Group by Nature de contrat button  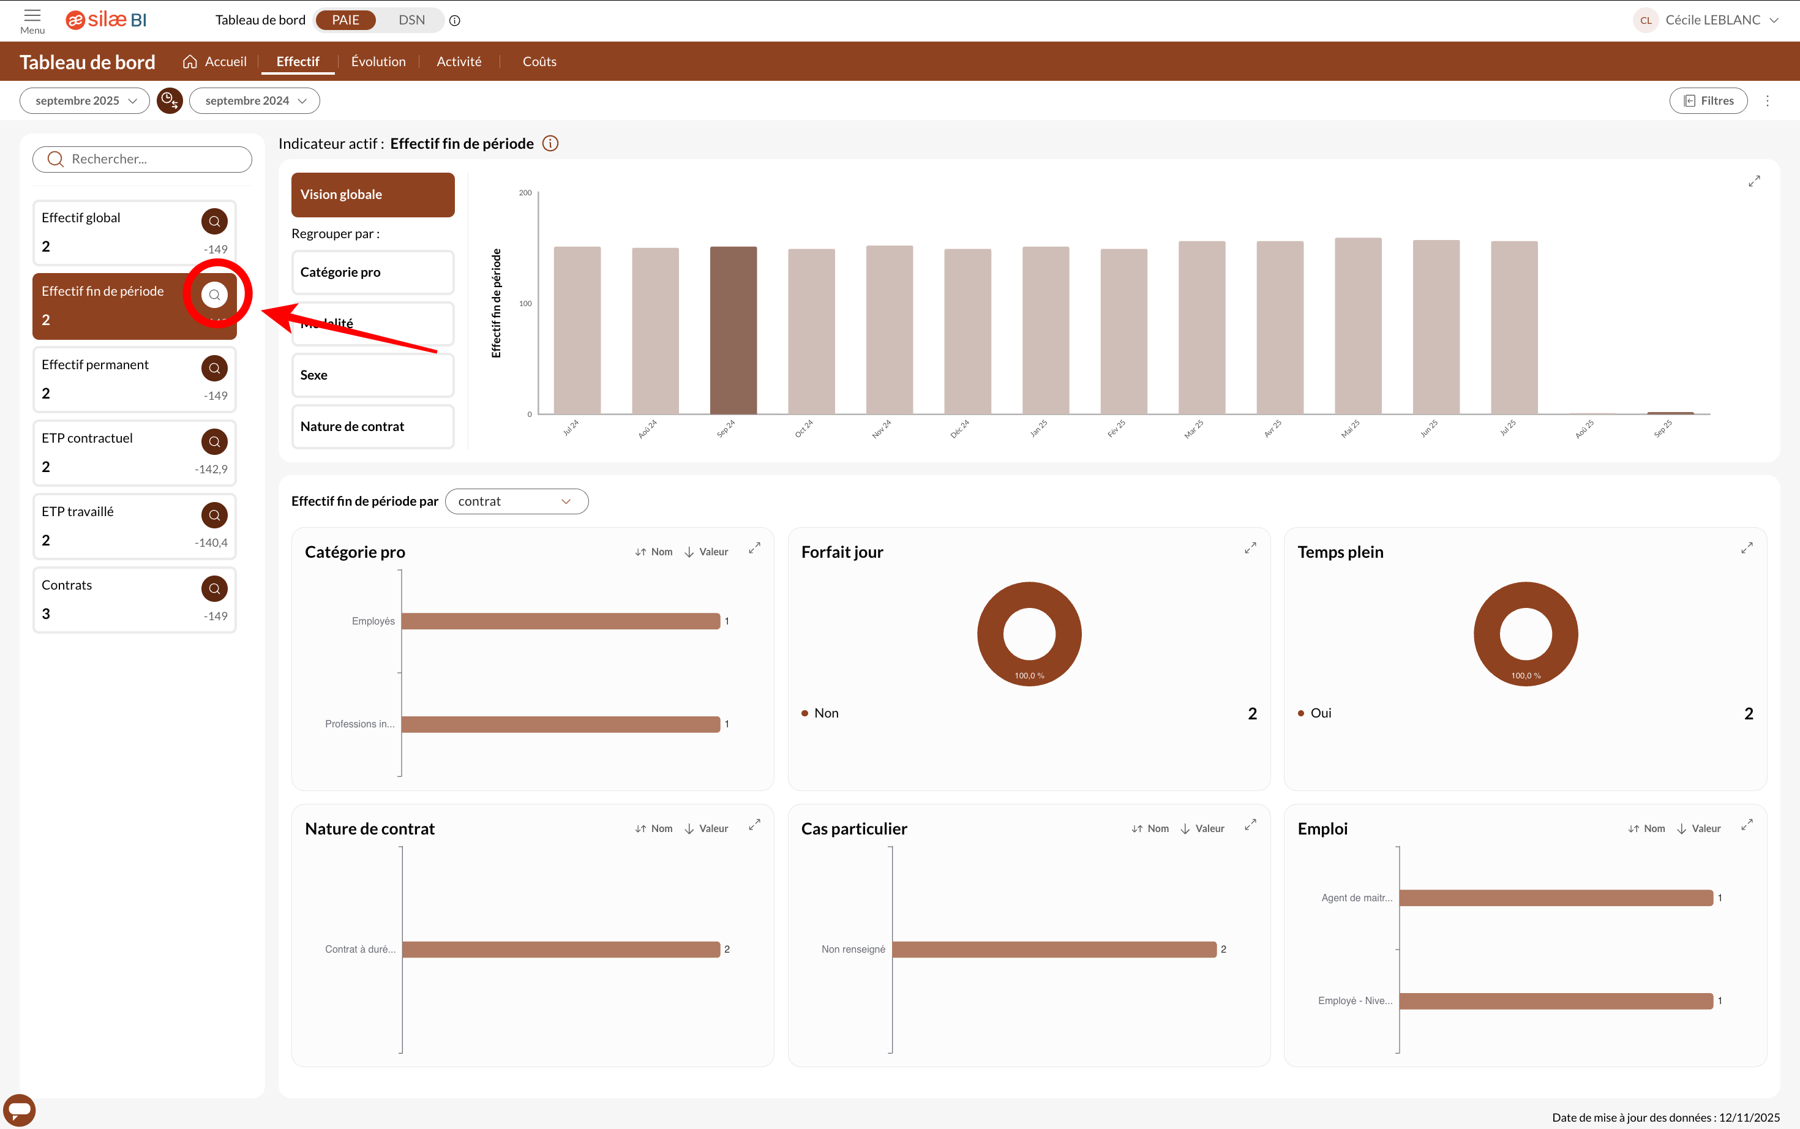(x=372, y=426)
